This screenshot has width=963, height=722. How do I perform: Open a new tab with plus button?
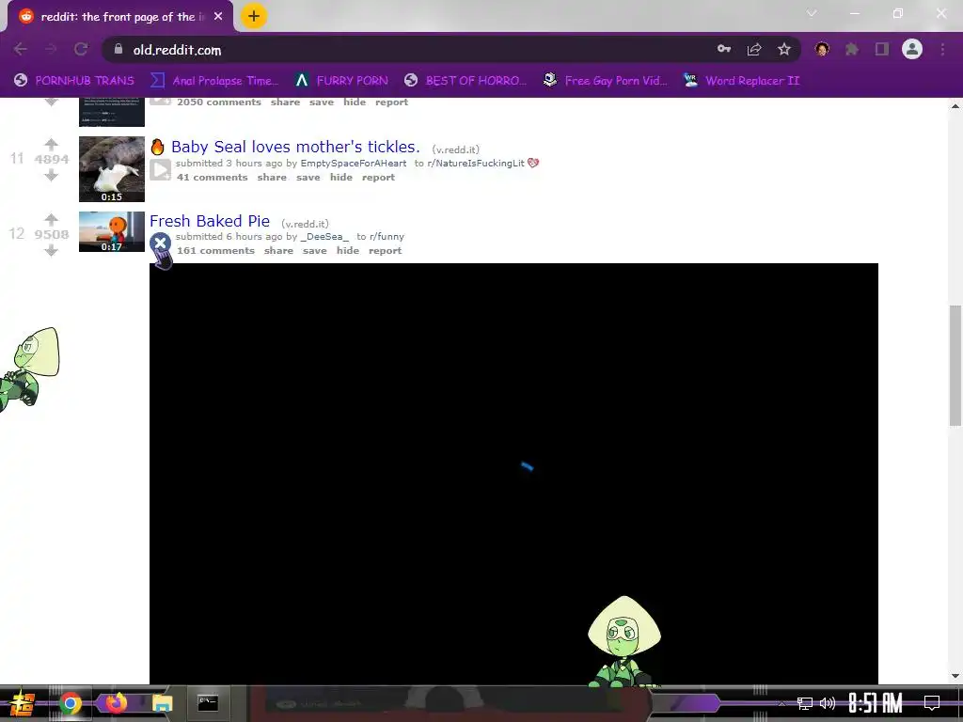(254, 16)
